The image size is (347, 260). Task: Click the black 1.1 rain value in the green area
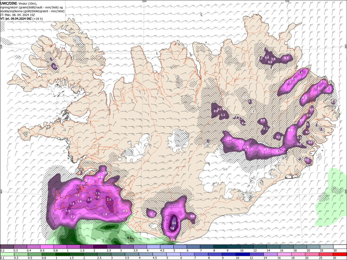pos(108,227)
